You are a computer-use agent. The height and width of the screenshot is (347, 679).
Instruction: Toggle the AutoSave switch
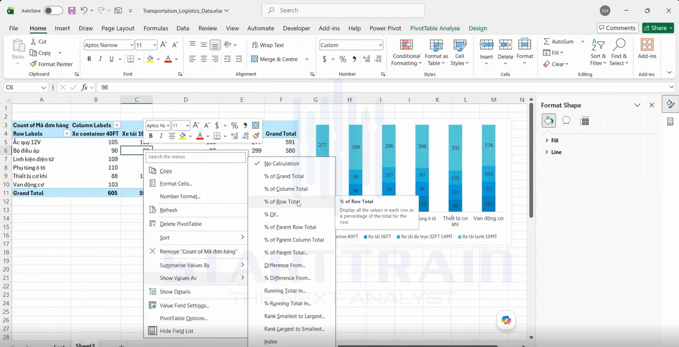point(53,11)
